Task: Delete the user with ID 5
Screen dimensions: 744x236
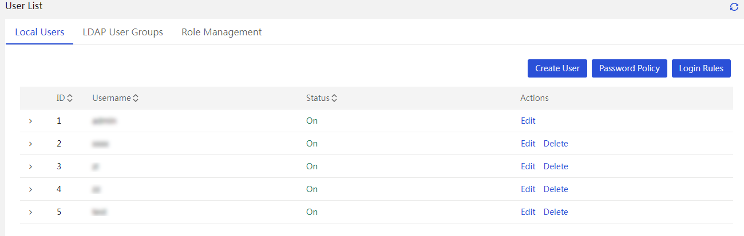Action: [556, 212]
